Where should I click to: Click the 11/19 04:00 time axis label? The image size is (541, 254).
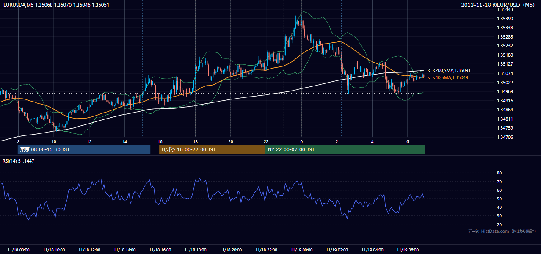(x=372, y=250)
